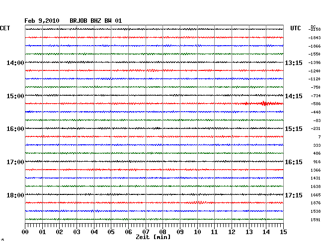Click the DC offset value "-1120"

pyautogui.click(x=315, y=79)
